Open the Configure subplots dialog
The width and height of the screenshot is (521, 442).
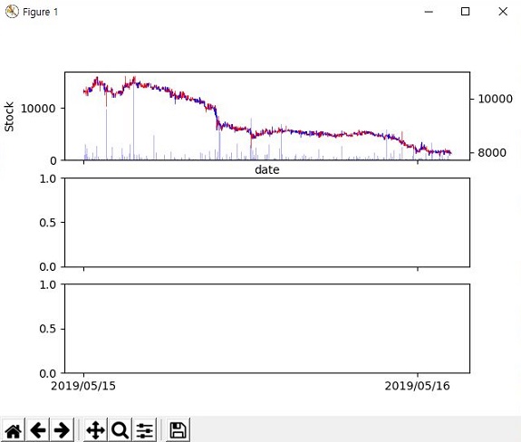pyautogui.click(x=145, y=431)
